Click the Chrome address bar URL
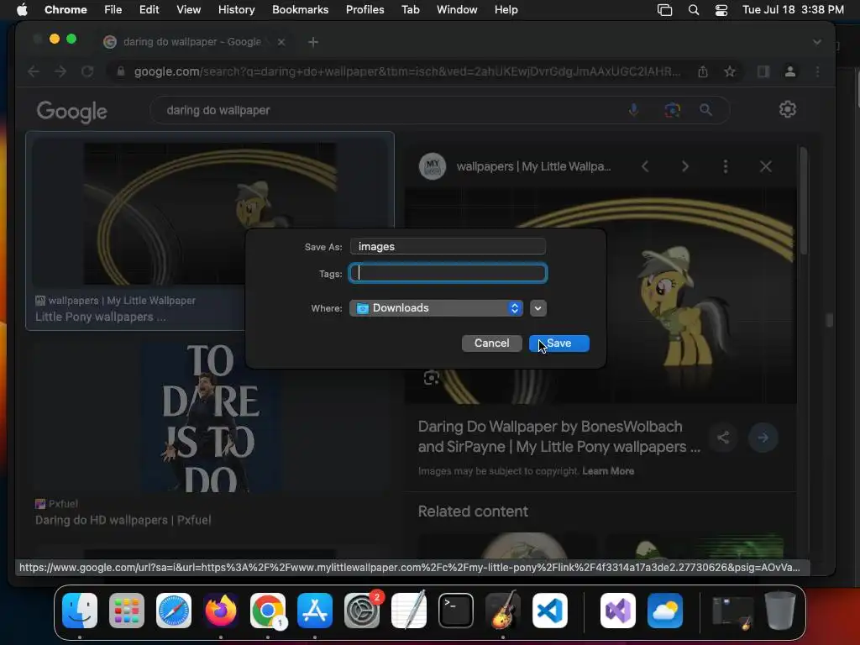 [407, 71]
